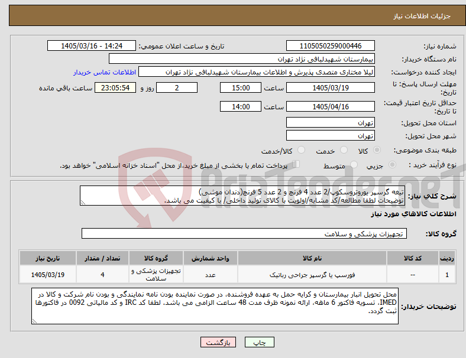Screen dimensions: 466x358
Task: Click the goods group تجهیزات پزشکی و سلامت field
Action: [244, 233]
